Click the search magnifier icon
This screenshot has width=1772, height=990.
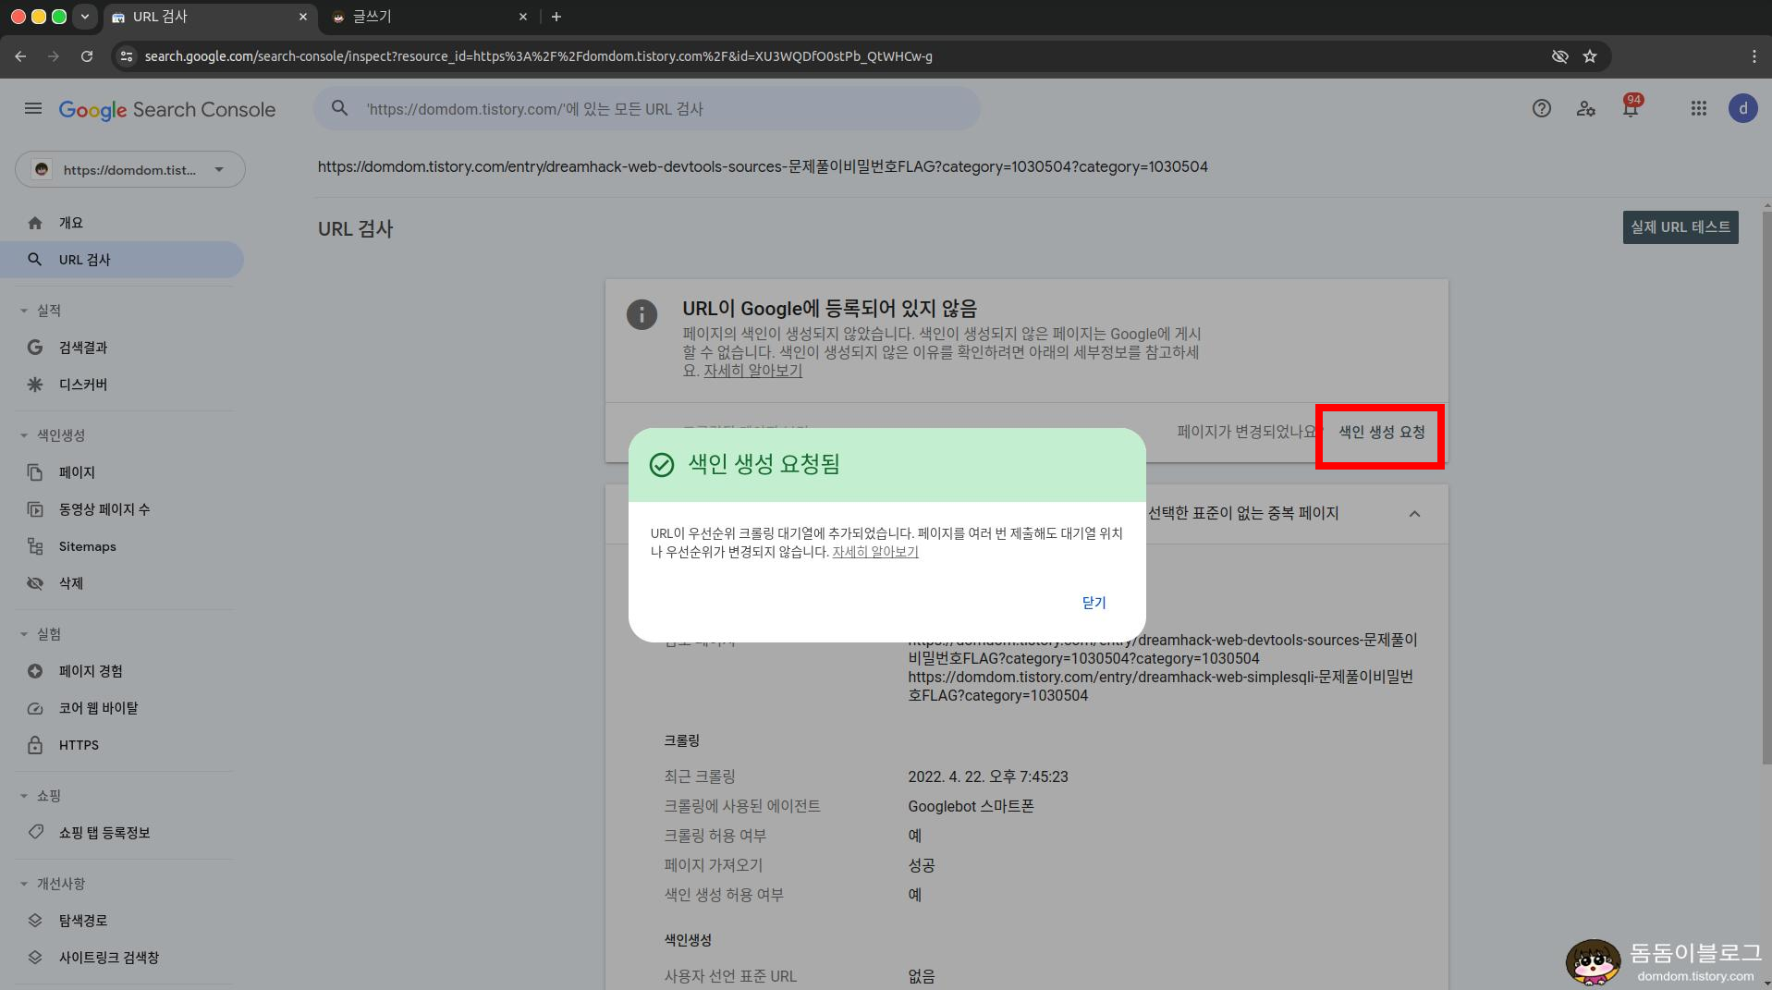(x=340, y=109)
